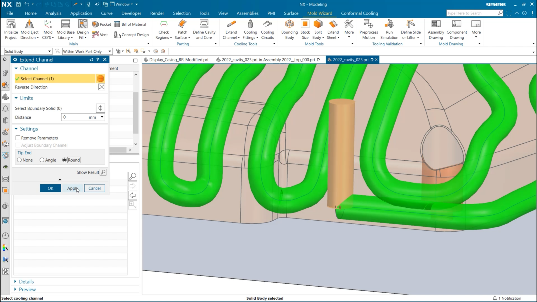
Task: Open the Within Work Part Only dropdown
Action: 110,51
